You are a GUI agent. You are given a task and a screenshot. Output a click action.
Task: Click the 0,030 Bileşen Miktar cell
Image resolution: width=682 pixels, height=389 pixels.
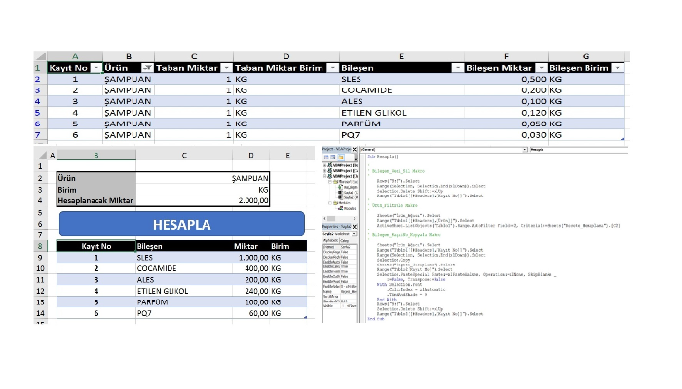tap(506, 135)
